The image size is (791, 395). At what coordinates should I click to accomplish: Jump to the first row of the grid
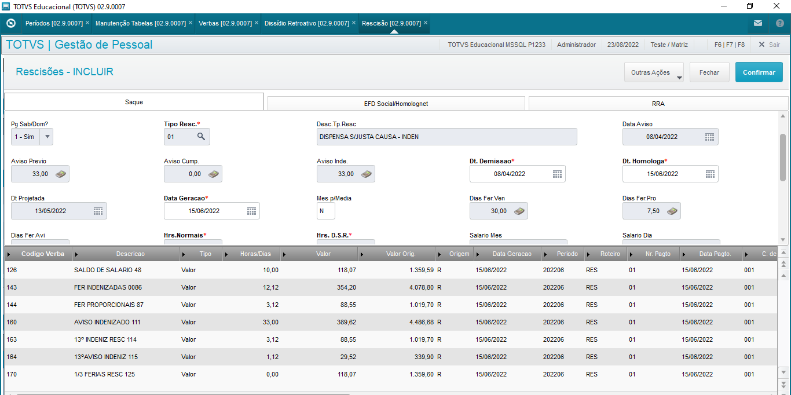784,253
